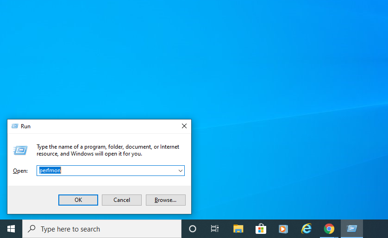Cancel the Run dialog
The height and width of the screenshot is (238, 388).
click(x=122, y=200)
